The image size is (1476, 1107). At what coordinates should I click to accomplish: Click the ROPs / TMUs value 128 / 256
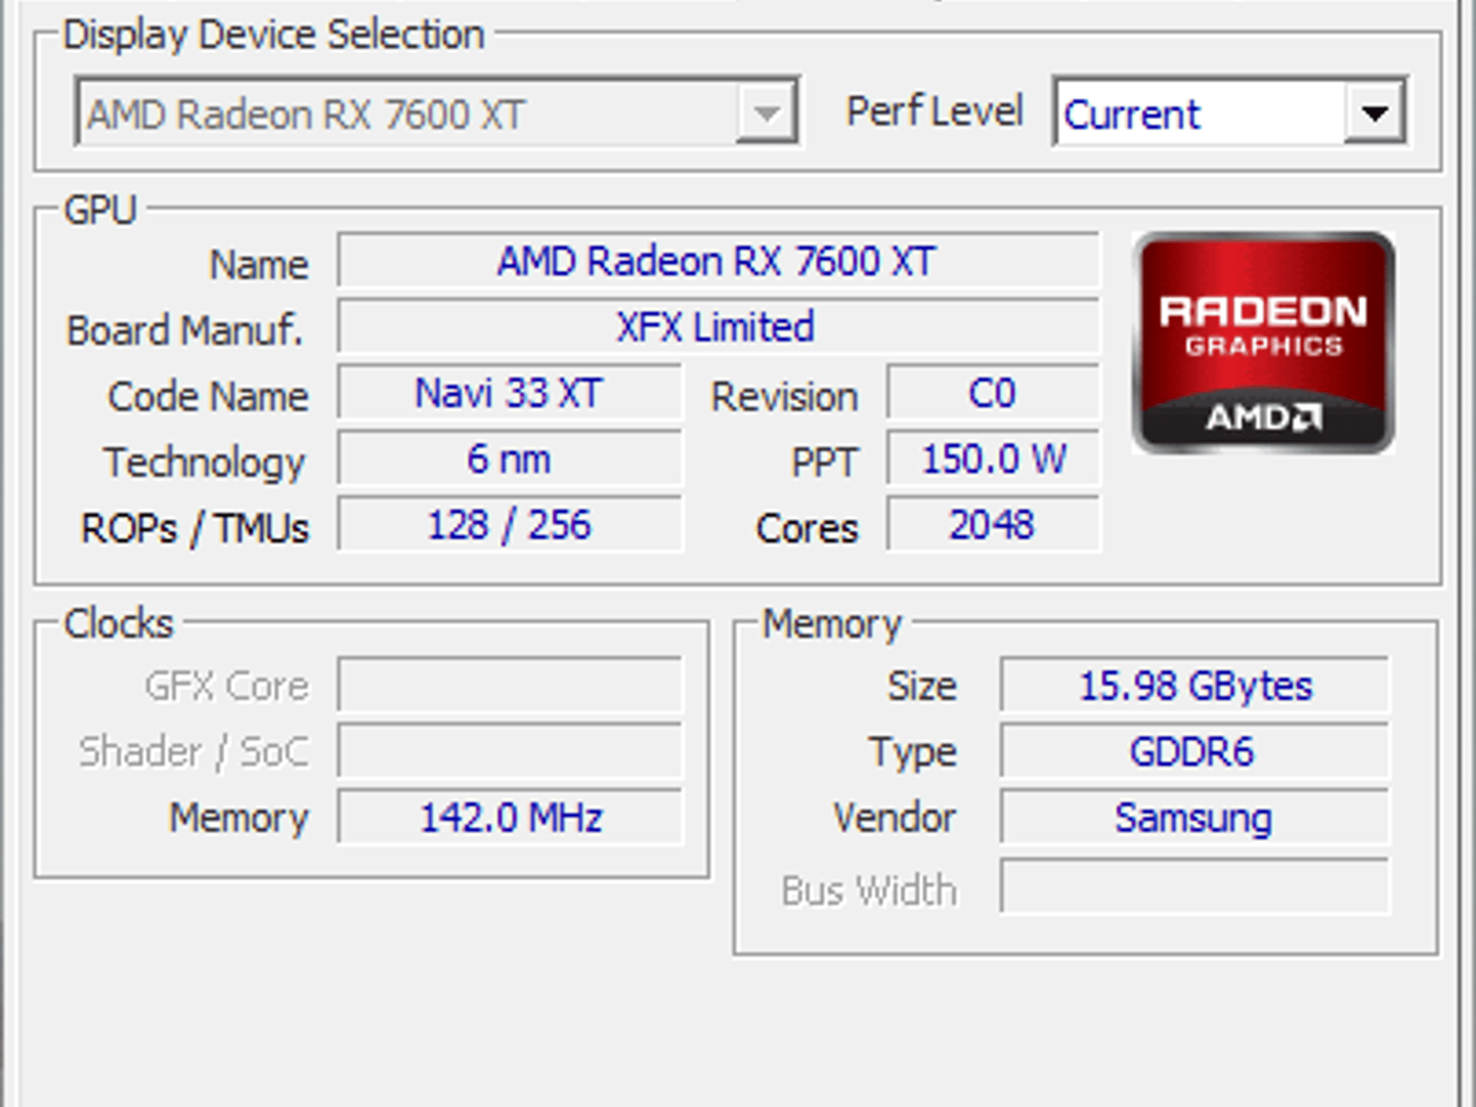pyautogui.click(x=509, y=525)
